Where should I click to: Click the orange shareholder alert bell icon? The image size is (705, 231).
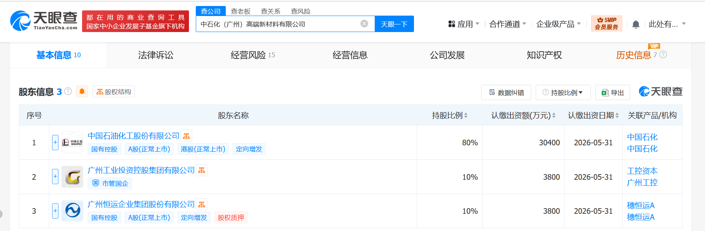point(82,92)
